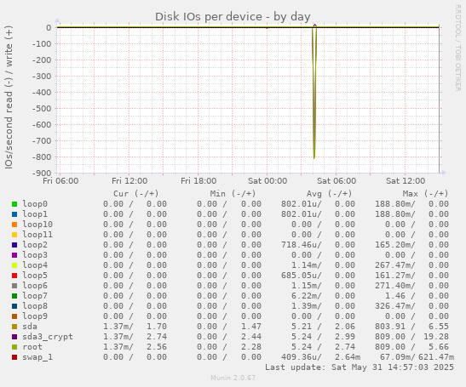The height and width of the screenshot is (387, 466).
Task: Click the 'Fri 12:00' time axis label
Action: click(129, 180)
